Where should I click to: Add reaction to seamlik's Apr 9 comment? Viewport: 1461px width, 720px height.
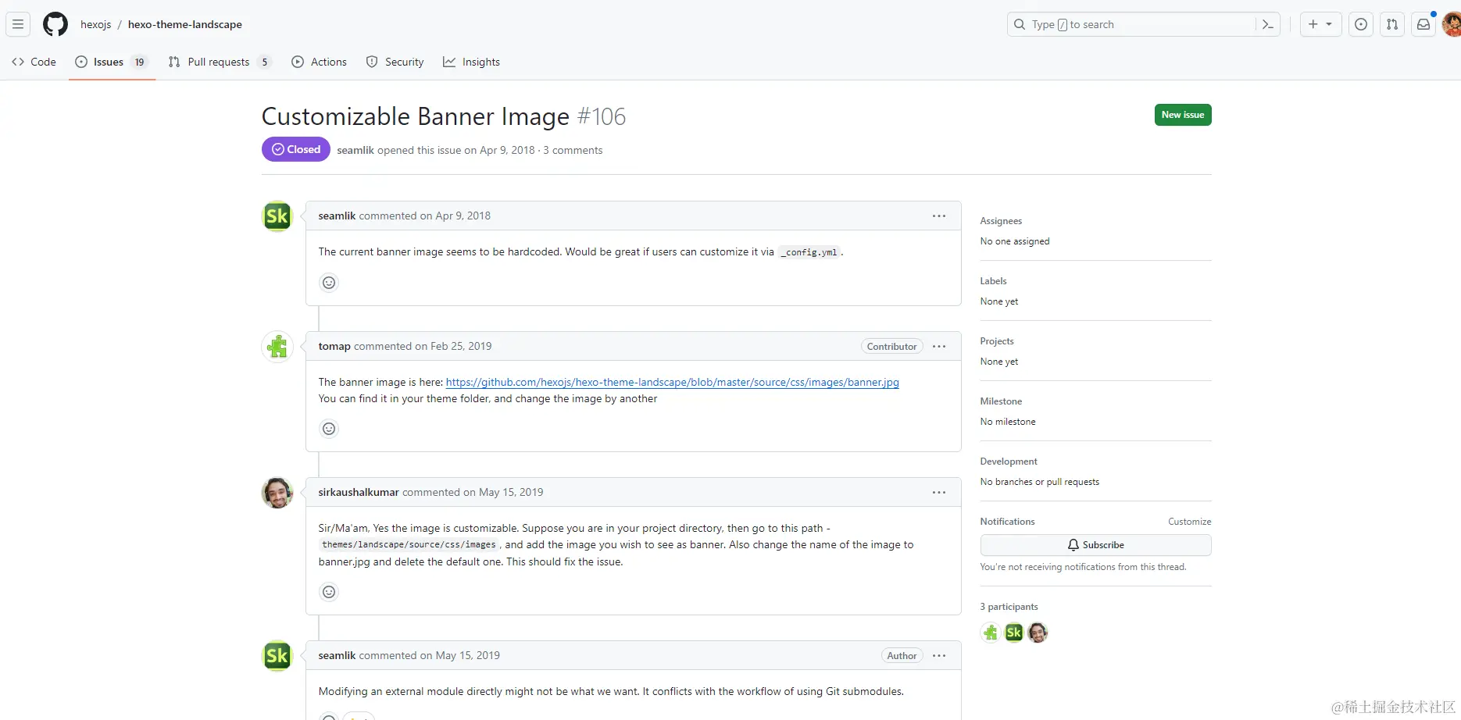329,283
